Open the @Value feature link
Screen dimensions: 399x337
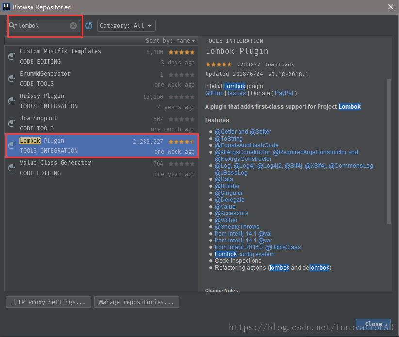click(x=225, y=207)
